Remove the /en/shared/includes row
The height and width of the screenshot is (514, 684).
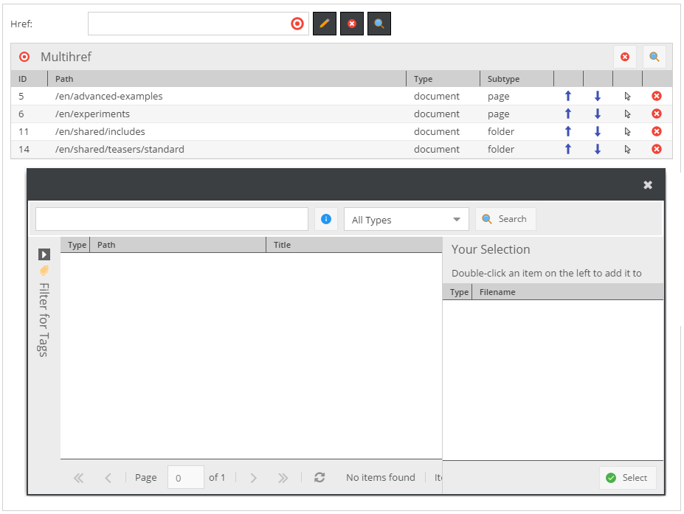point(657,131)
